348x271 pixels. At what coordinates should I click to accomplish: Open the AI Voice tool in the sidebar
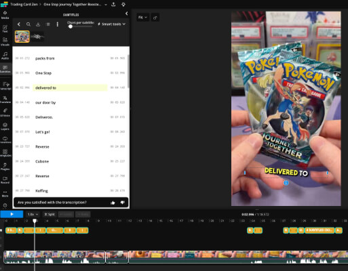click(5, 112)
